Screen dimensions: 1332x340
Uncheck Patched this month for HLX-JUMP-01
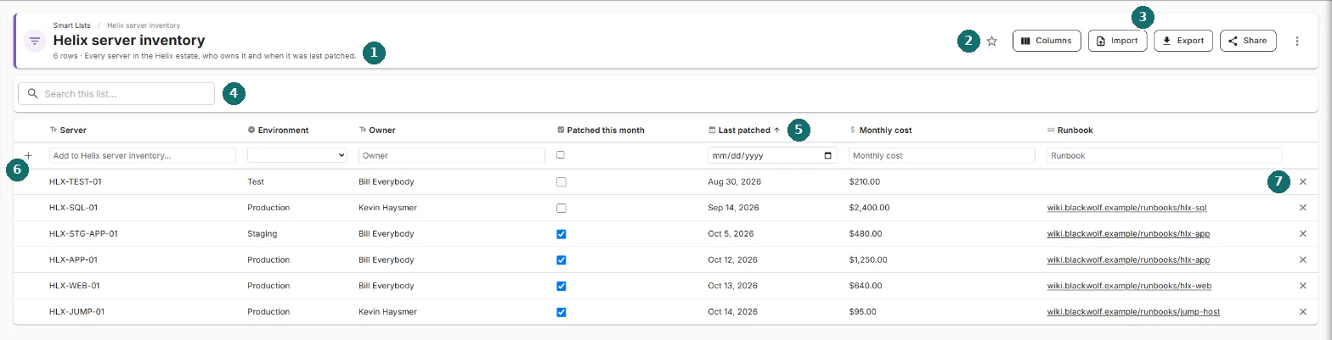[x=561, y=312]
